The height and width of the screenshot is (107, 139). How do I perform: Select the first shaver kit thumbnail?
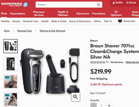point(11,46)
